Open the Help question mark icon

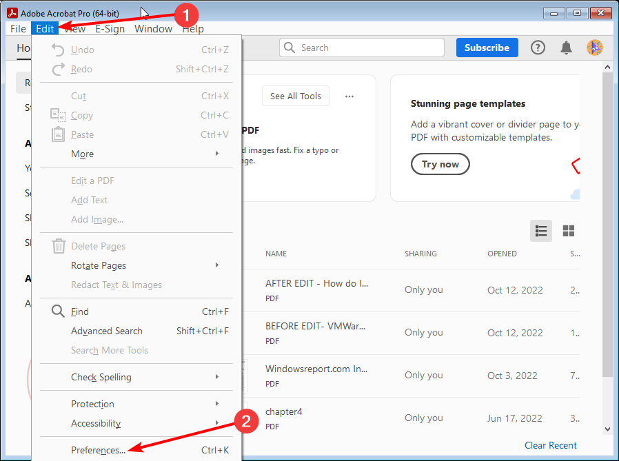(x=538, y=48)
